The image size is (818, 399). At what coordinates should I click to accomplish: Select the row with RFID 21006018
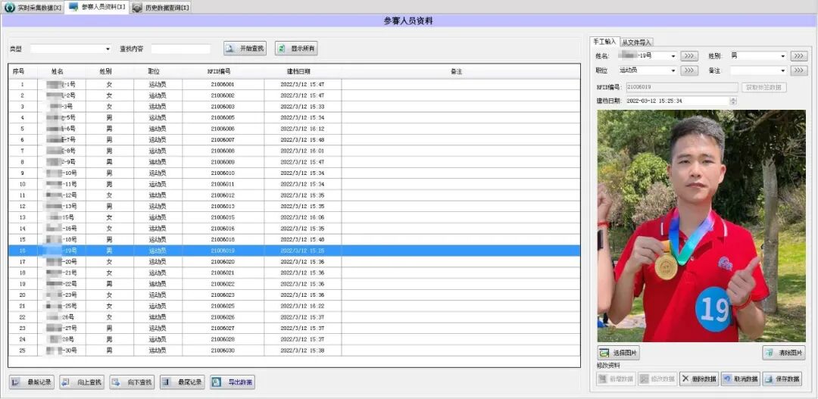tap(294, 239)
